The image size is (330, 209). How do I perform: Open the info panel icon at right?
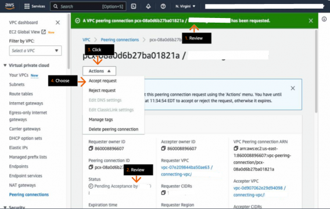324,19
